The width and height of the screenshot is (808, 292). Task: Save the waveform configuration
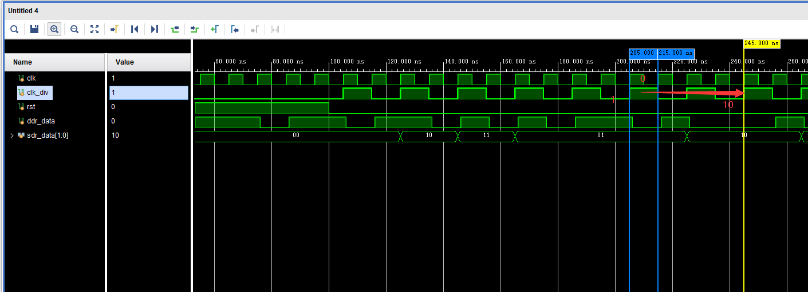34,29
